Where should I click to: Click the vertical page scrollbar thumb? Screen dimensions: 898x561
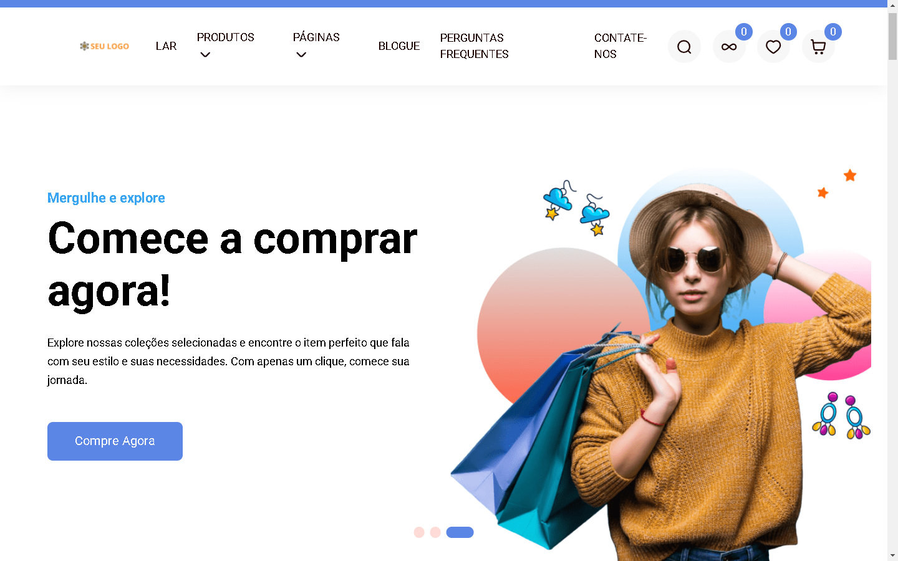coord(892,36)
